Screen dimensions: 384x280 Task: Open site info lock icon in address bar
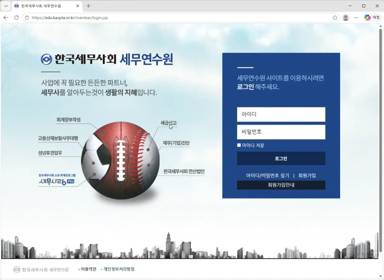(27, 18)
